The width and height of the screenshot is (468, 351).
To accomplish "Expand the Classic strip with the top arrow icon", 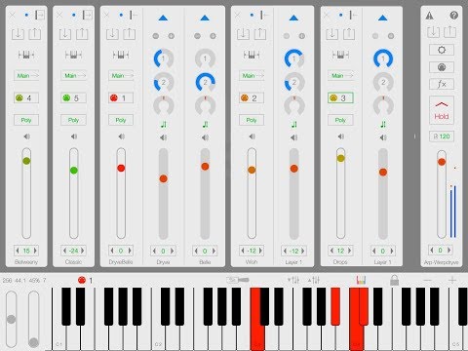I will pyautogui.click(x=87, y=15).
